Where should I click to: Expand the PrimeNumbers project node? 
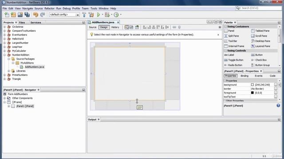tap(5, 75)
